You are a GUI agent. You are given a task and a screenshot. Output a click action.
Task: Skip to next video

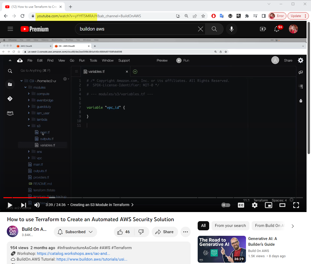click(x=24, y=205)
